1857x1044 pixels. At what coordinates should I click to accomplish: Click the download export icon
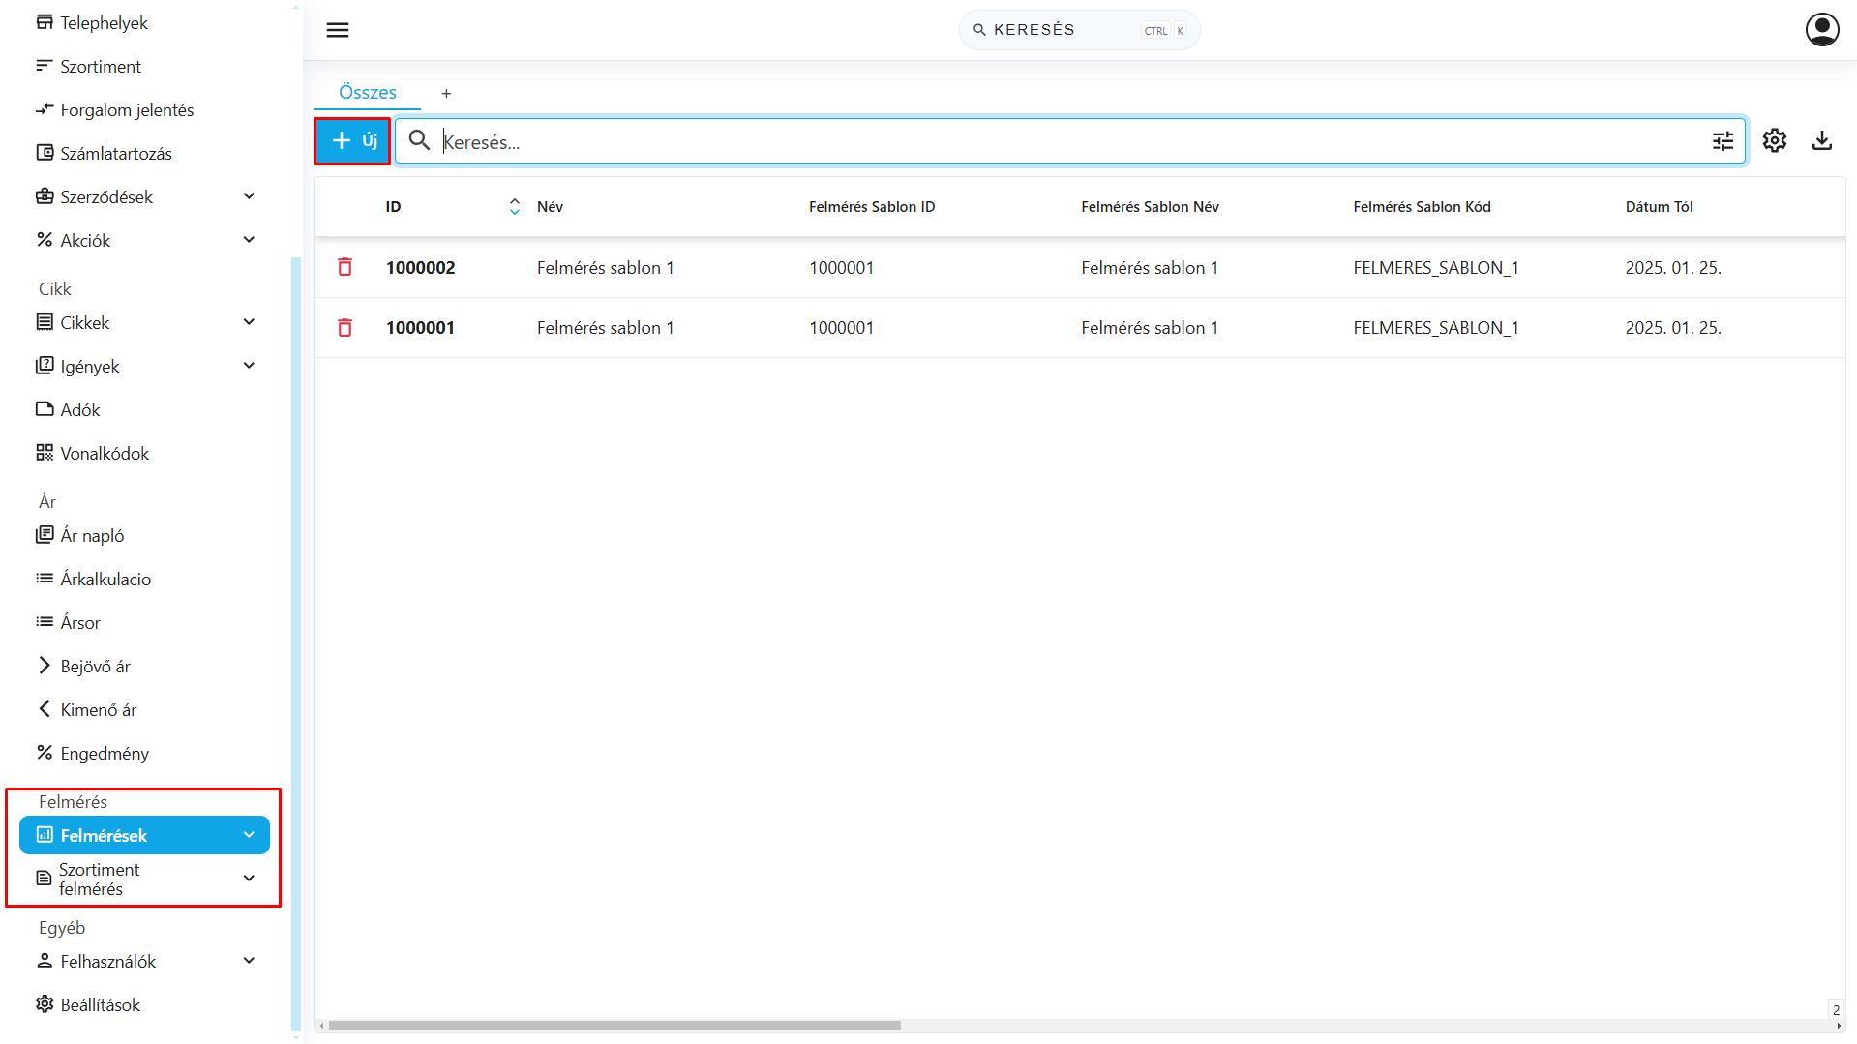pyautogui.click(x=1821, y=141)
